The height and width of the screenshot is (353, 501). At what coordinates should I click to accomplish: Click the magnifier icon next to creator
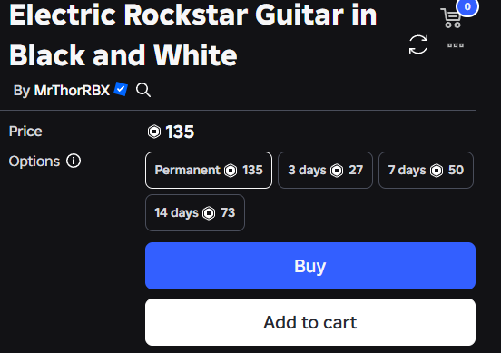click(143, 90)
